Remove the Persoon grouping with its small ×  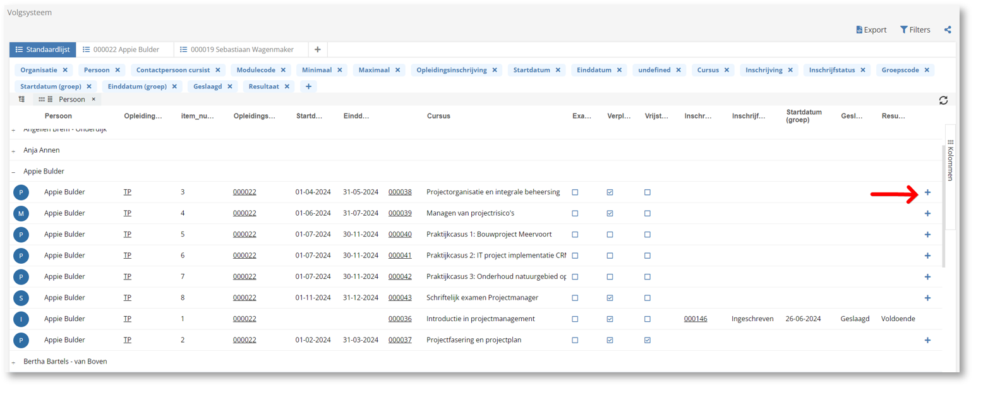(93, 99)
